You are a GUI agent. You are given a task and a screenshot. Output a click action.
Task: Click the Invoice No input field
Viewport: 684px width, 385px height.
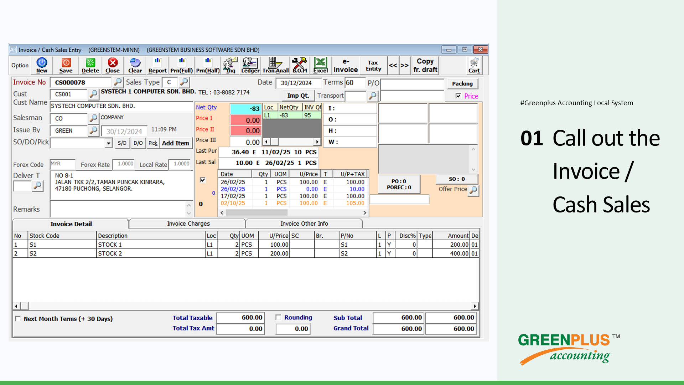point(81,82)
